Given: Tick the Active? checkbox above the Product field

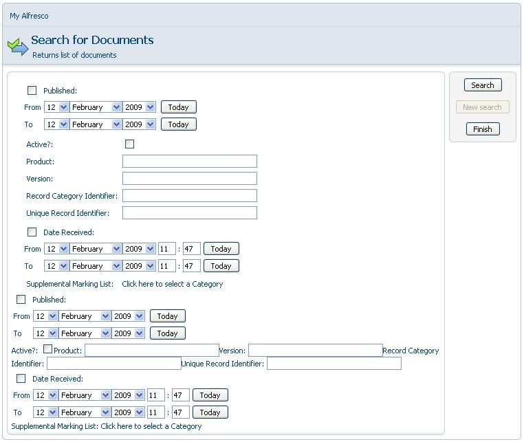Looking at the screenshot, I should 129,144.
